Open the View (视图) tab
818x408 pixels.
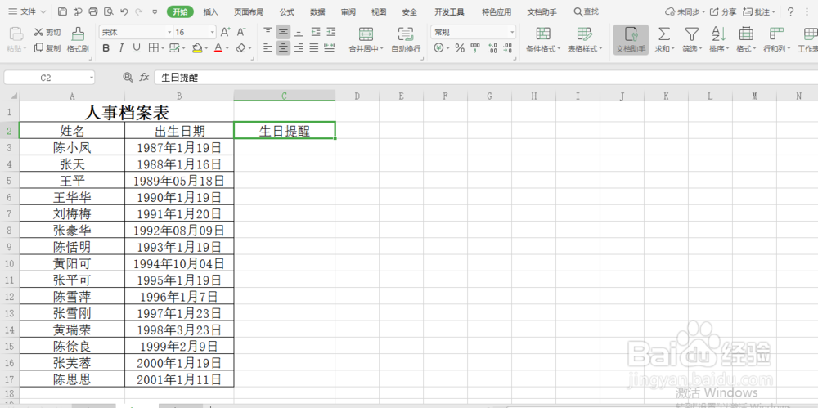[x=380, y=12]
